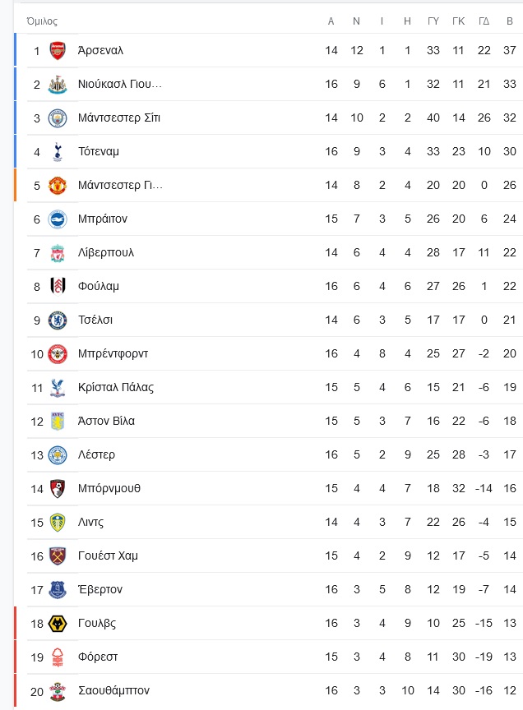The height and width of the screenshot is (710, 523).
Task: Click the Manchester United crest icon
Action: pos(58,186)
